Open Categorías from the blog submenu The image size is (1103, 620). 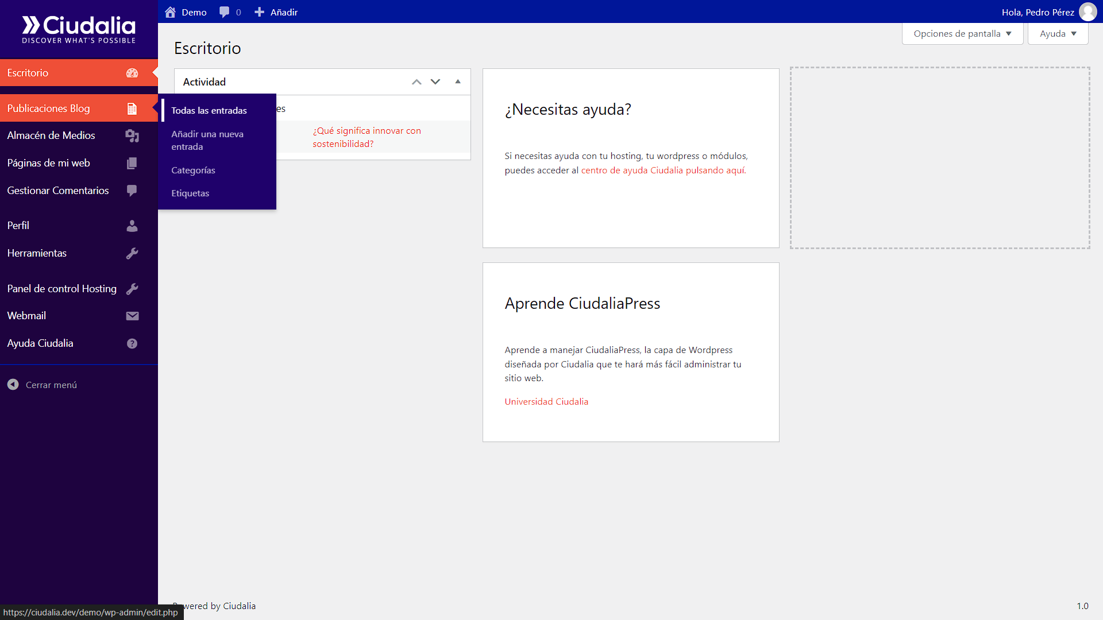(x=193, y=170)
